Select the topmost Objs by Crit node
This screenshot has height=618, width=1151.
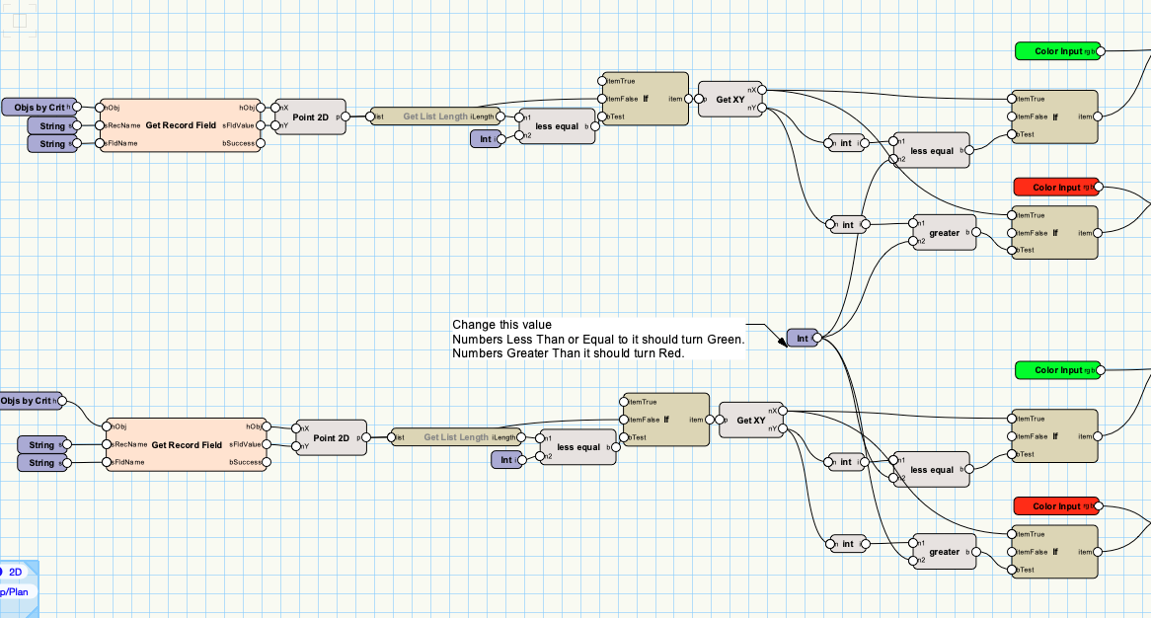(38, 107)
